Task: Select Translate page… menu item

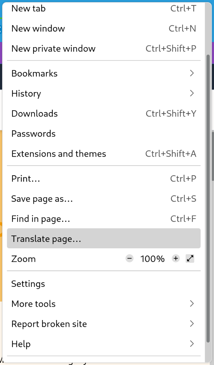Action: [46, 239]
